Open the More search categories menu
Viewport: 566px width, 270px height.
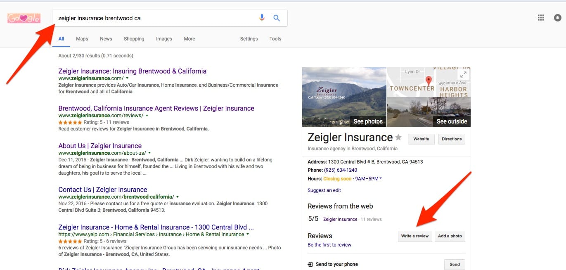(189, 39)
